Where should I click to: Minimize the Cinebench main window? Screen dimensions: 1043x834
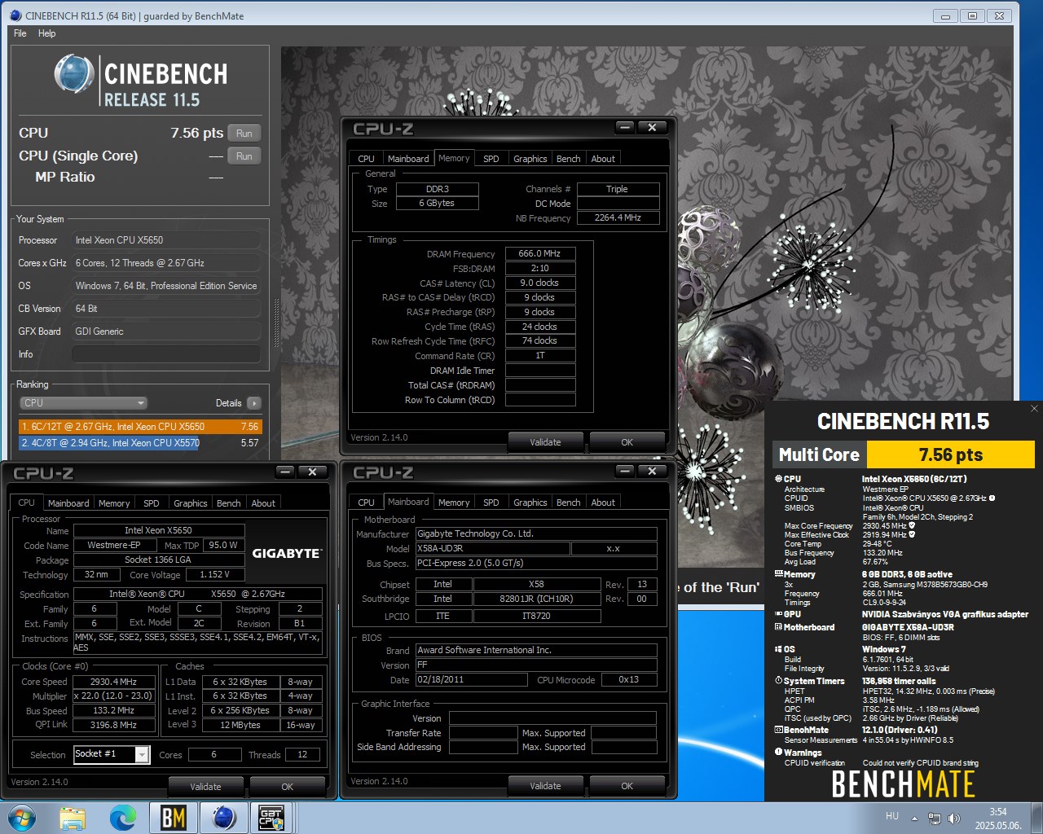(x=945, y=15)
